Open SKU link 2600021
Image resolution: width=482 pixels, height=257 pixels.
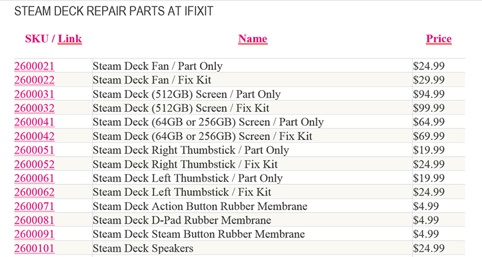(x=34, y=66)
